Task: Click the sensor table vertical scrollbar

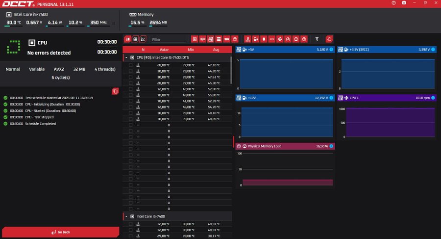Action: [x=231, y=70]
